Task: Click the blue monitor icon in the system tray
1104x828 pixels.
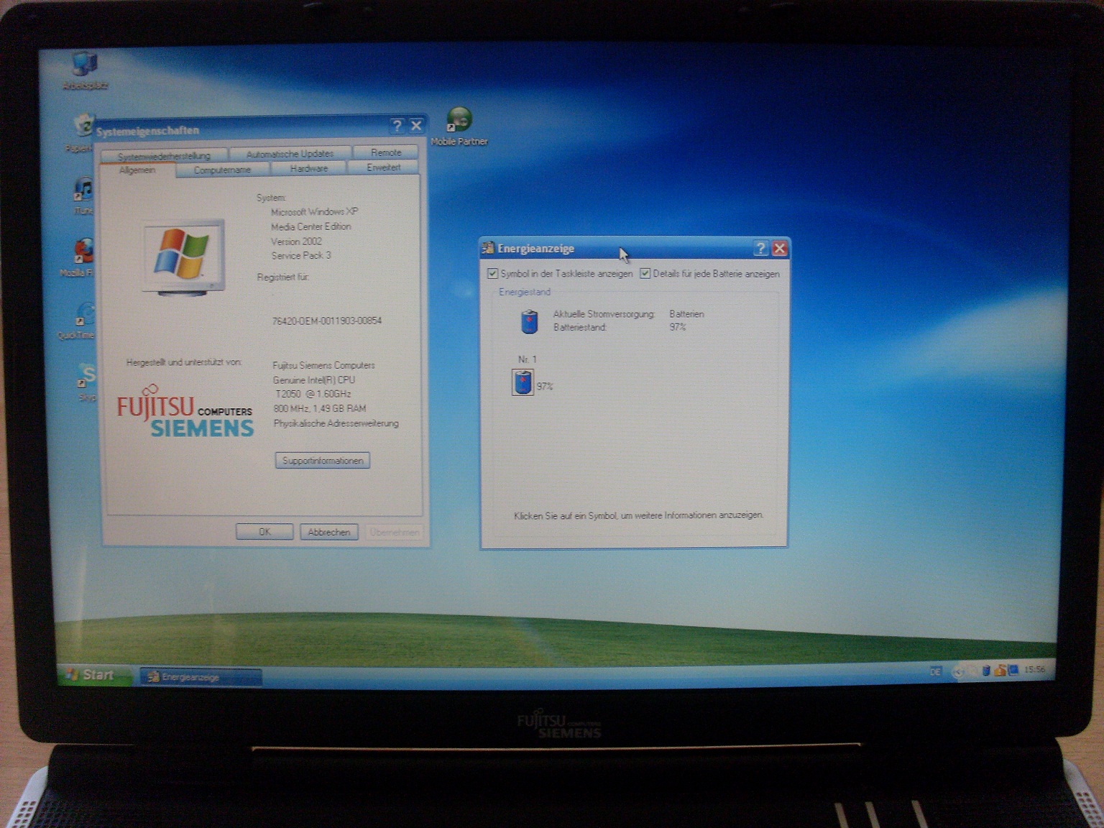Action: [x=1013, y=670]
